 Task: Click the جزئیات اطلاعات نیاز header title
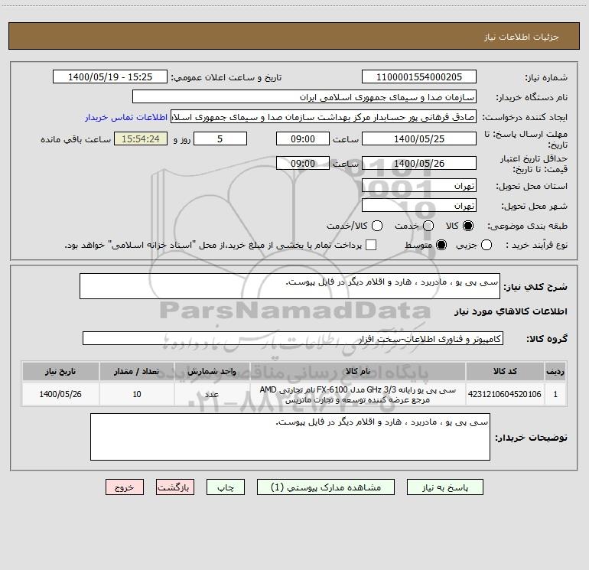522,37
